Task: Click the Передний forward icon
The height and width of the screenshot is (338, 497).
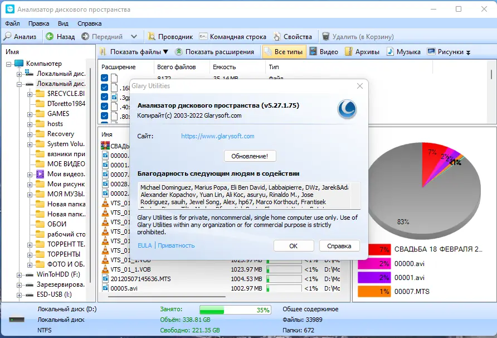Action: 85,36
